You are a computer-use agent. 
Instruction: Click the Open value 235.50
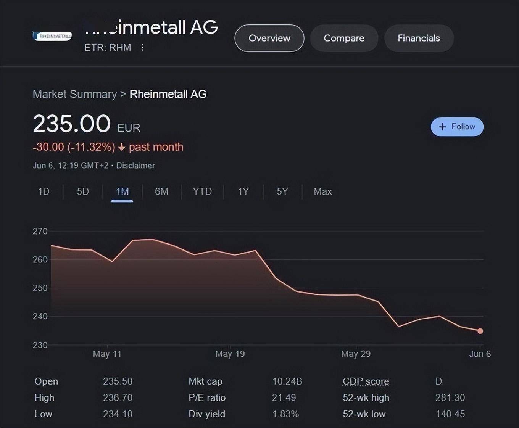pyautogui.click(x=118, y=381)
